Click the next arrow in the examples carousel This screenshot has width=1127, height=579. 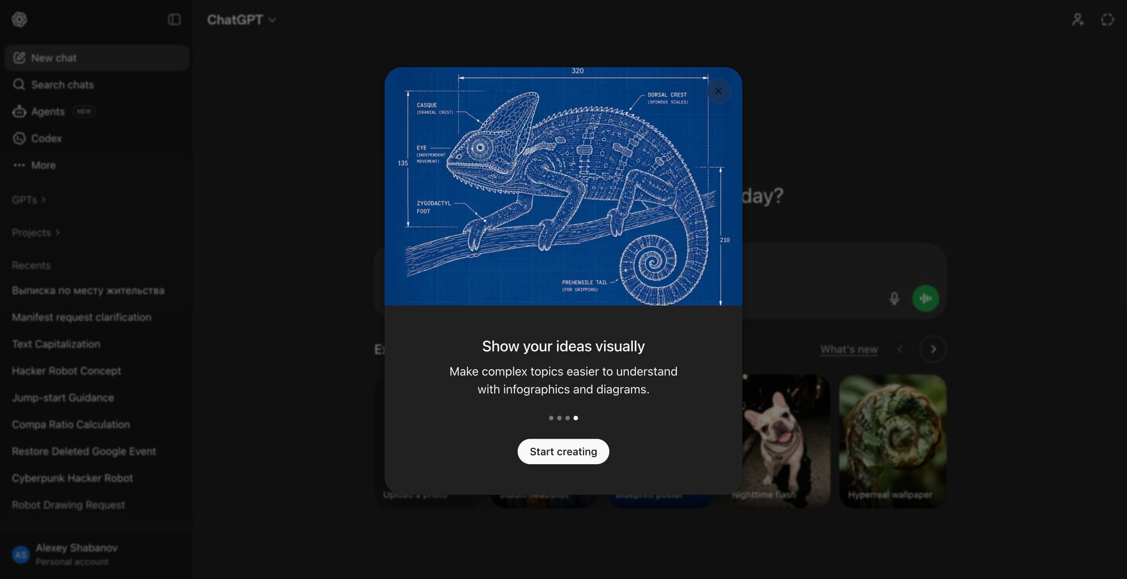tap(933, 349)
